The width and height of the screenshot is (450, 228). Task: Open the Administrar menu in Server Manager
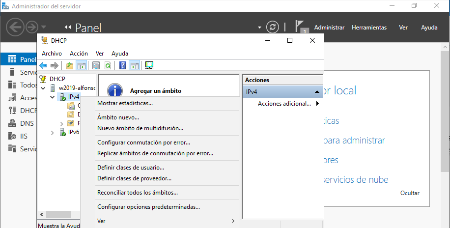point(329,28)
